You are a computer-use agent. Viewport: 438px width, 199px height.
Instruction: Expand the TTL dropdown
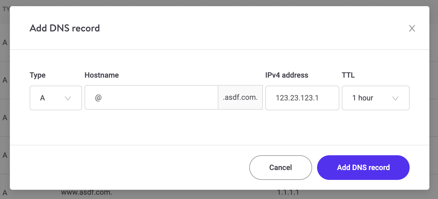click(x=375, y=98)
